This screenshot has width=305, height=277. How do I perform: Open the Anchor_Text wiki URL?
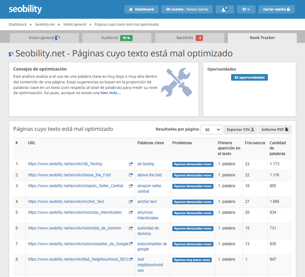[66, 202]
